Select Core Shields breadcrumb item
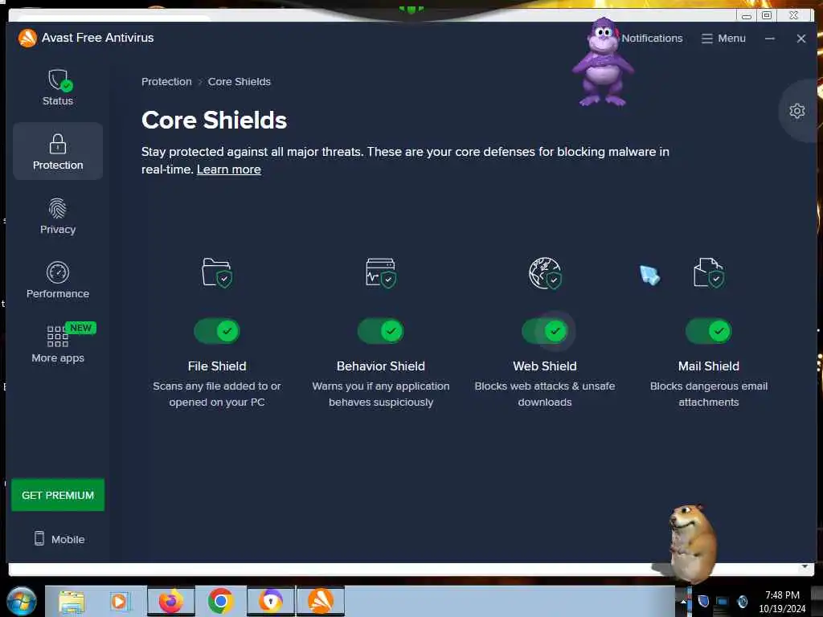823x617 pixels. pyautogui.click(x=240, y=82)
